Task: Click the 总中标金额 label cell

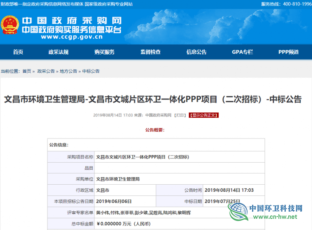Action: (71, 224)
